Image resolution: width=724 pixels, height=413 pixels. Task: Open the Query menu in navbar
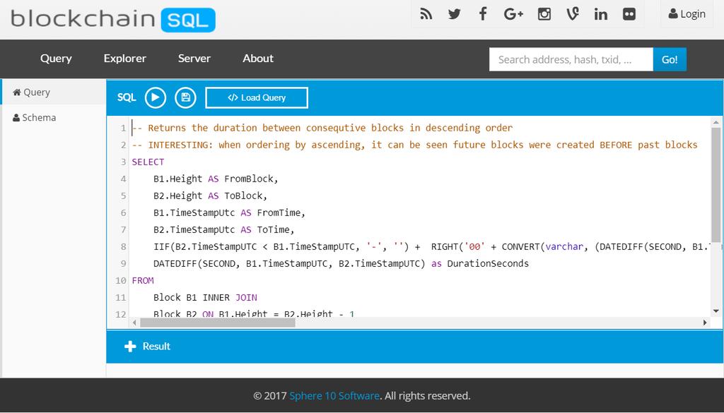(x=56, y=59)
